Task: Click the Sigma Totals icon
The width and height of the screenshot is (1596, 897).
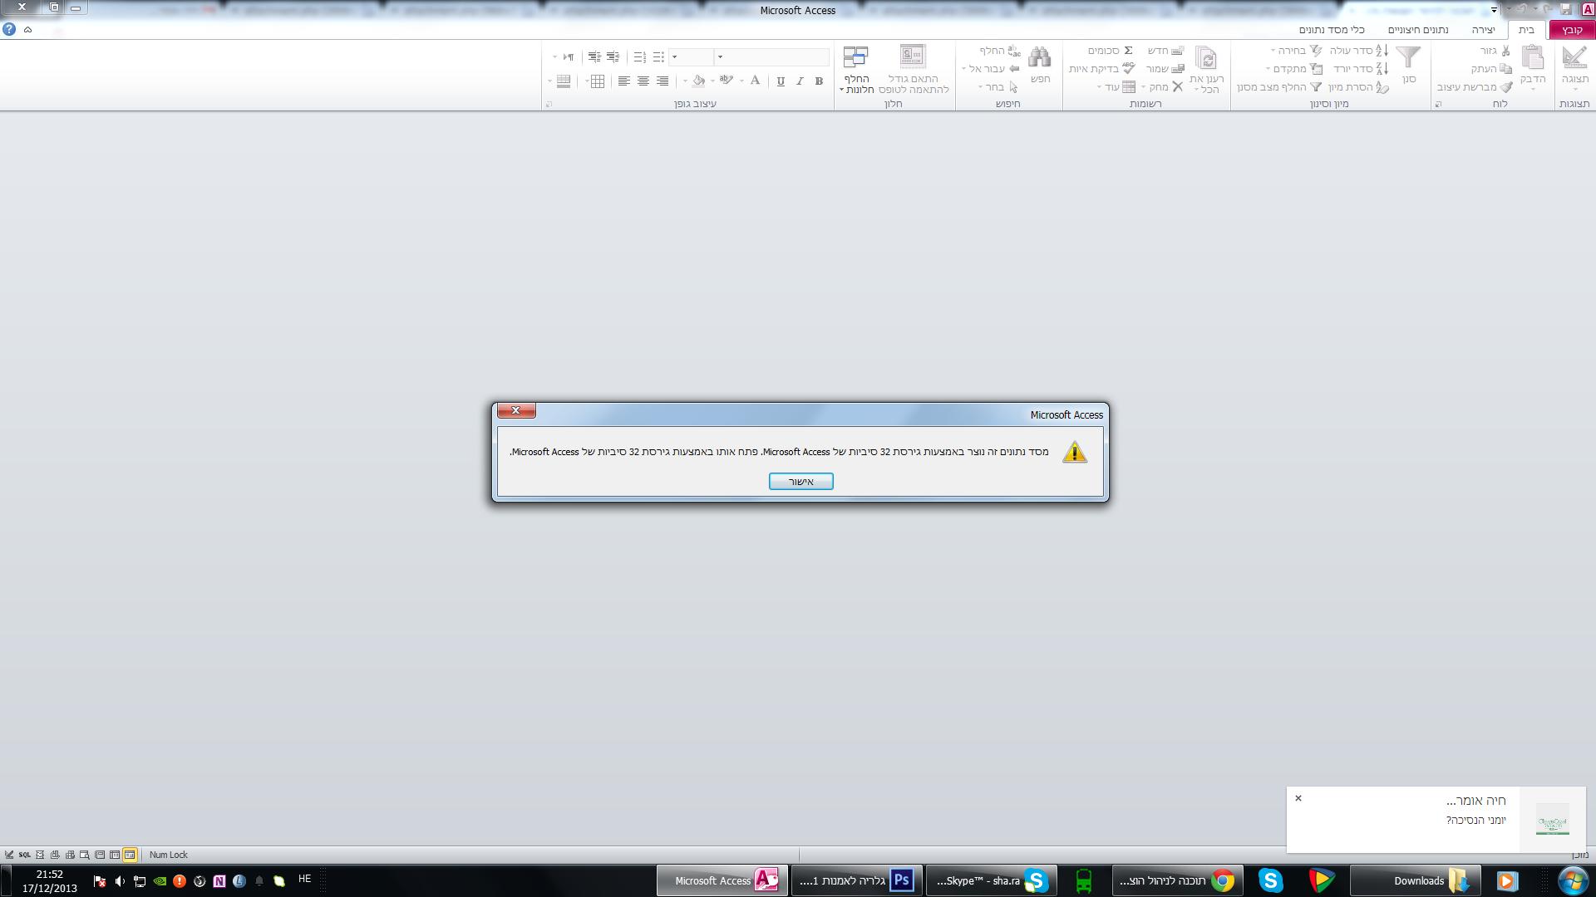Action: (1128, 51)
